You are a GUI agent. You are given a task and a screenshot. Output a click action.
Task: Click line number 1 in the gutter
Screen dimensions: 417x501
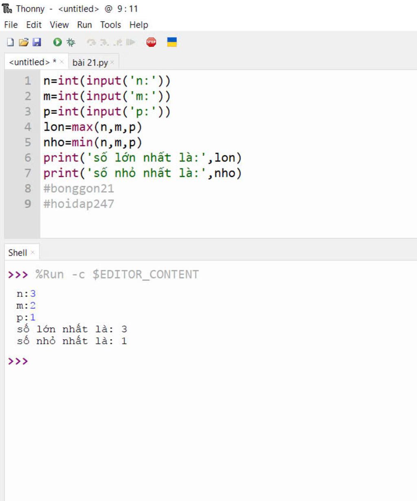(x=28, y=81)
